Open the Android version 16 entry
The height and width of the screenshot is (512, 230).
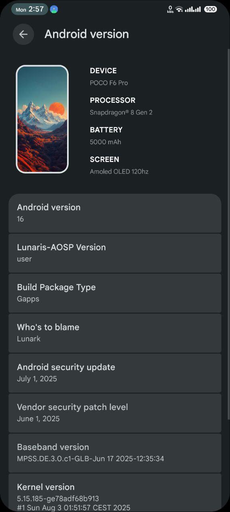point(115,213)
